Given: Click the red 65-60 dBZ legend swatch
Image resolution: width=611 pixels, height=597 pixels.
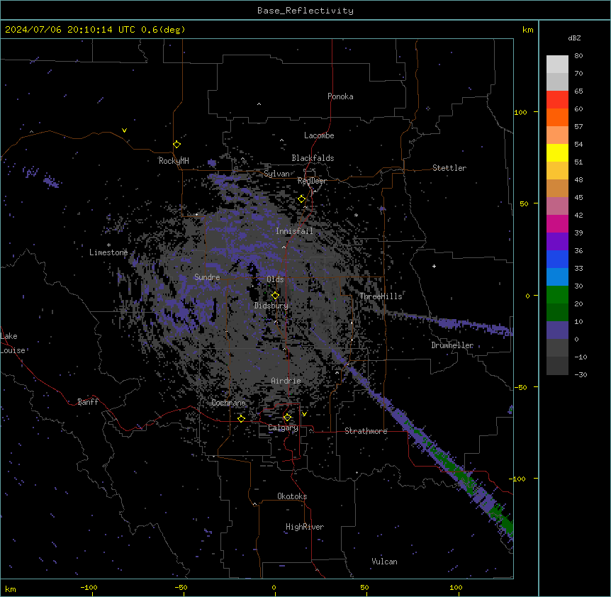Looking at the screenshot, I should pos(557,99).
